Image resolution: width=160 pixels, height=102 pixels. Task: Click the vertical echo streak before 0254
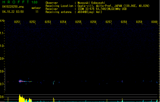(x=53, y=83)
